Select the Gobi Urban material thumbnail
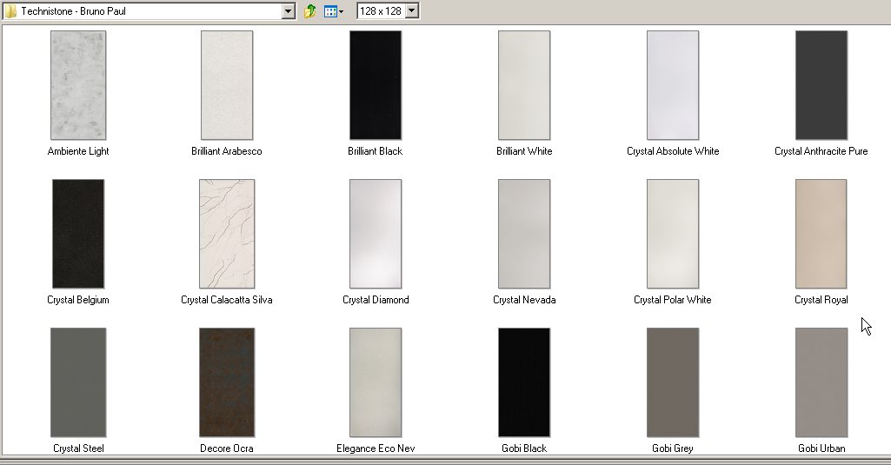This screenshot has width=891, height=465. tap(821, 382)
